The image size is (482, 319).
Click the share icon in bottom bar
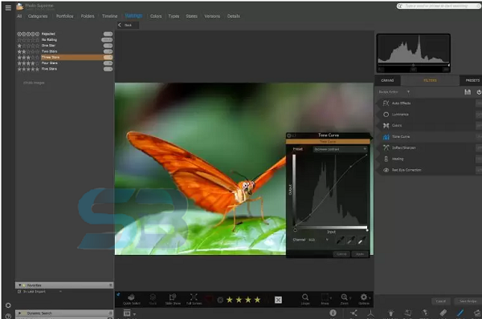(353, 313)
